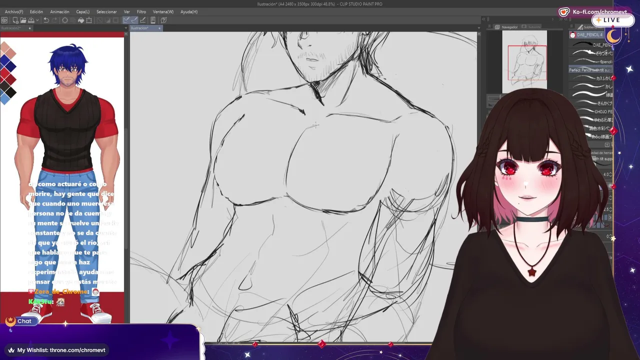The height and width of the screenshot is (360, 640).
Task: Open the canvas tab list dropdown arrow
Action: coord(126,28)
